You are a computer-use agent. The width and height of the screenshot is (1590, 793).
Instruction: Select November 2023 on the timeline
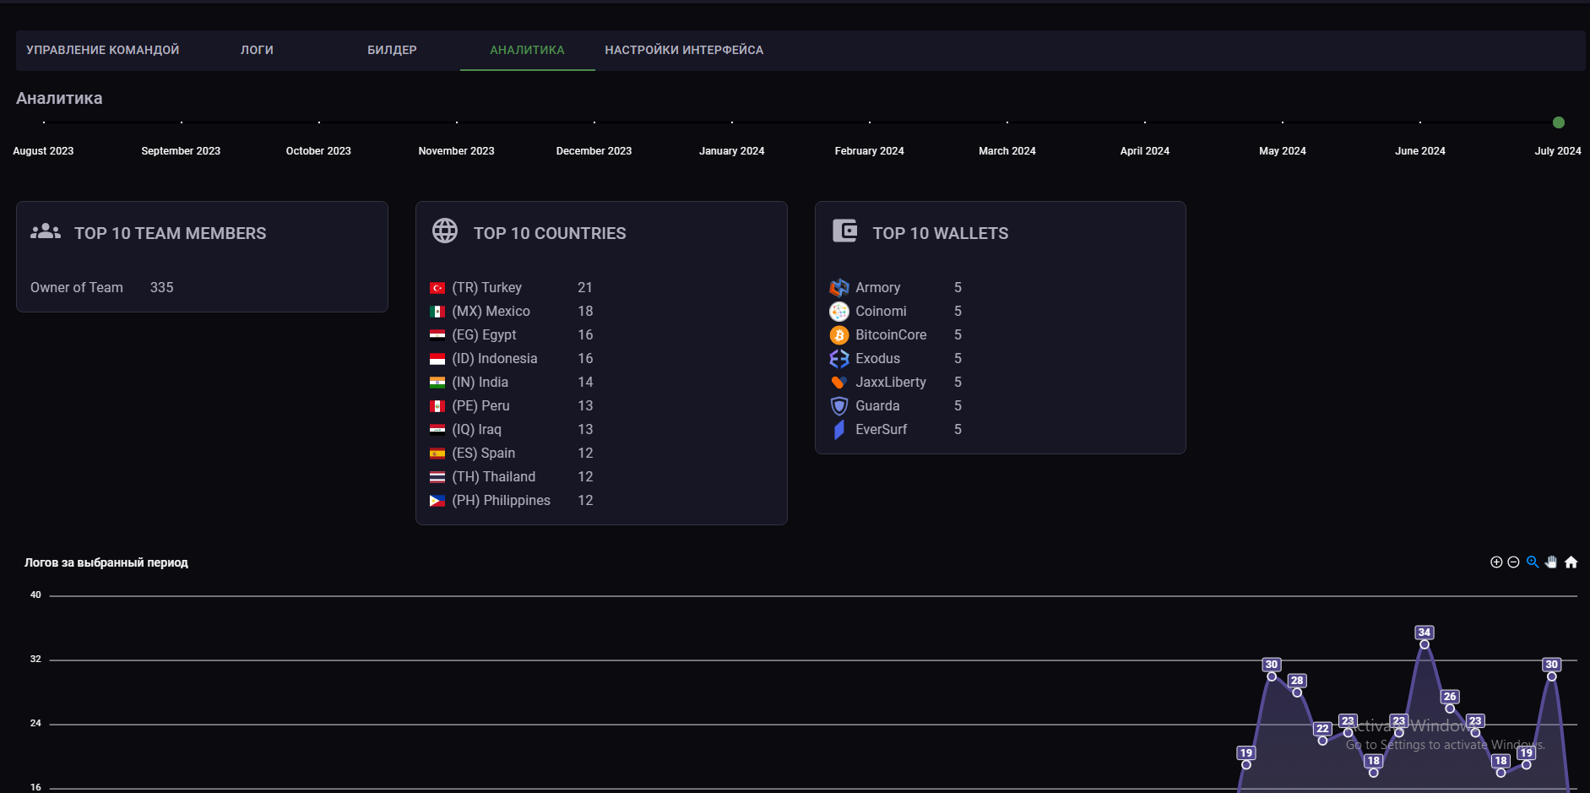click(x=456, y=151)
